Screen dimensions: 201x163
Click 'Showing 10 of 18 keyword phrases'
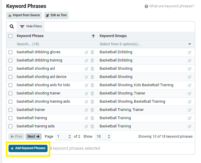[165, 137]
